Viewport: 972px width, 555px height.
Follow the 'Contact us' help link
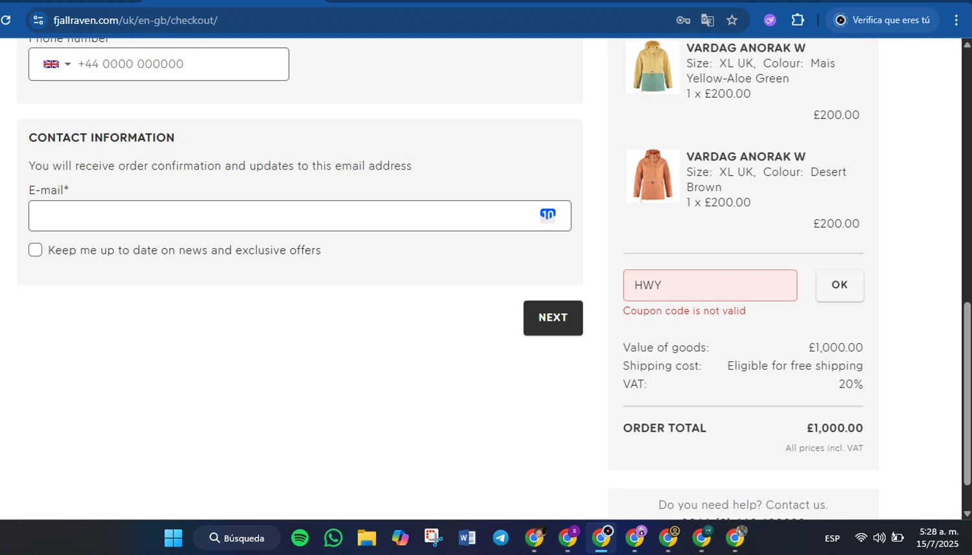tap(796, 504)
